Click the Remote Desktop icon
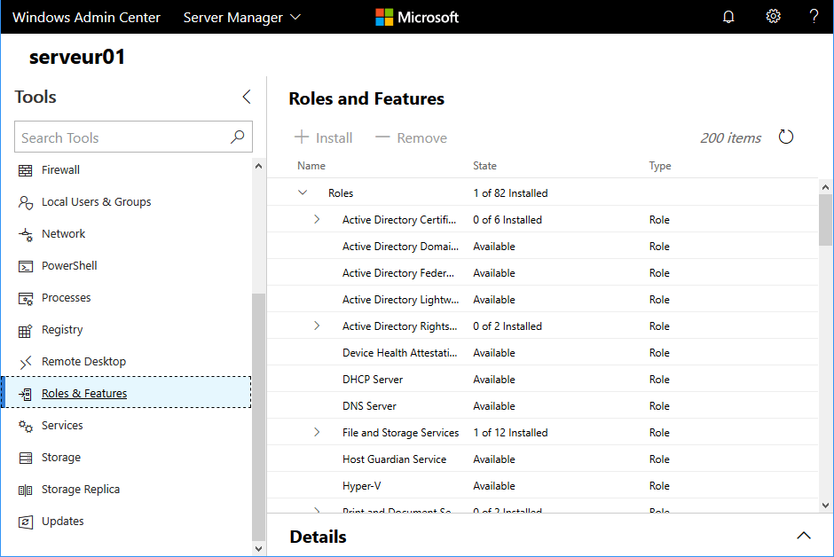This screenshot has width=834, height=557. (25, 362)
